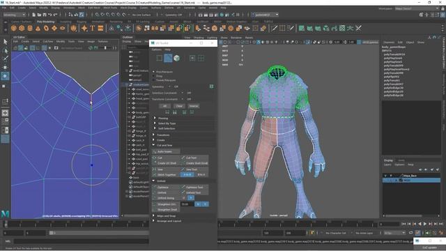Expand the Pinning section

pos(155,118)
